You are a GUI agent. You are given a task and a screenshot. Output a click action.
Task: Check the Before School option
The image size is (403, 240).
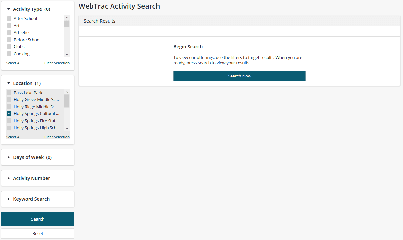click(9, 40)
